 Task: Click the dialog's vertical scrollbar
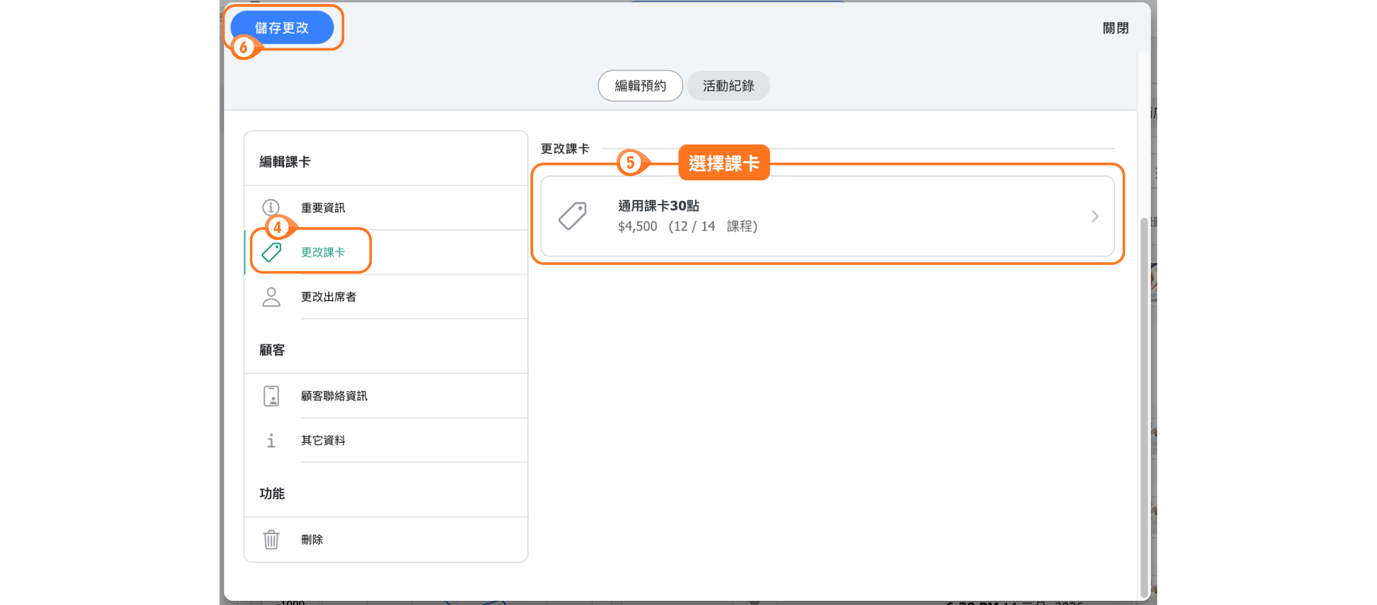[x=1144, y=403]
